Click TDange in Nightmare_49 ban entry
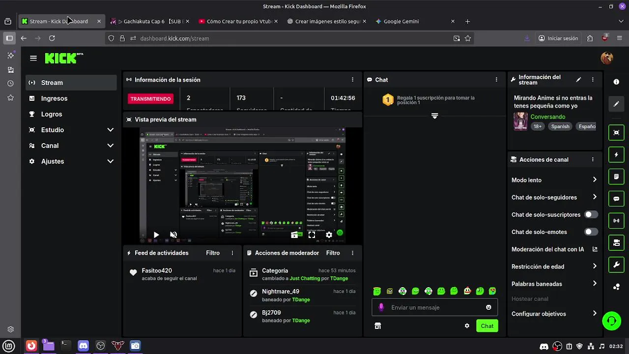The image size is (629, 354). pyautogui.click(x=301, y=300)
